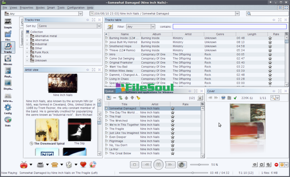Viewport: 290px width, 177px height.
Task: Open the Albums perspective in the sidebar
Action: click(x=8, y=59)
